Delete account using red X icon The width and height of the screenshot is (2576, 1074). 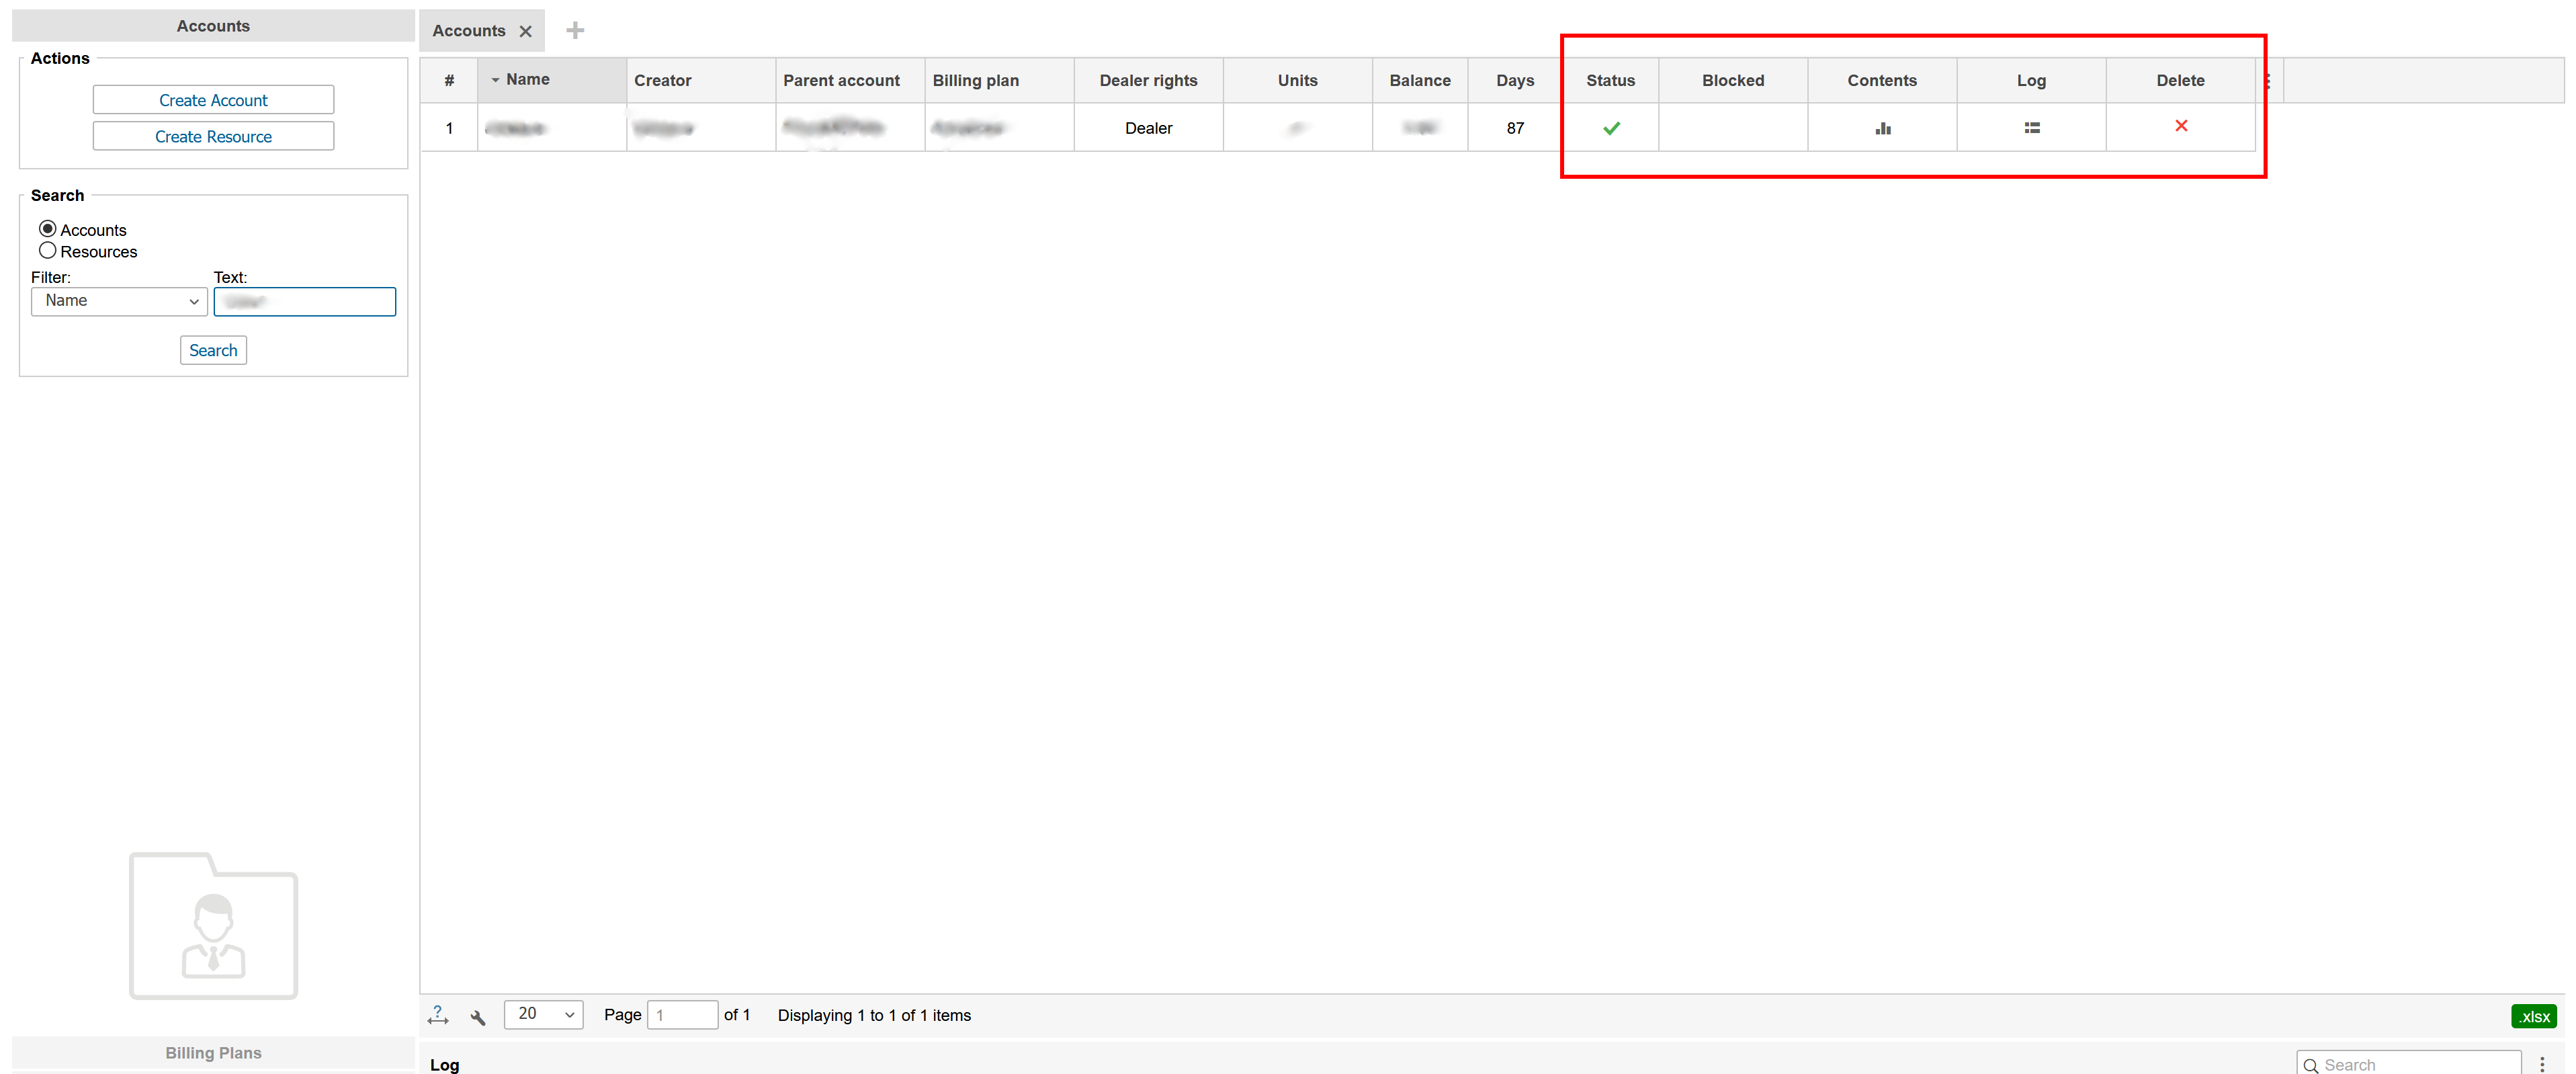pyautogui.click(x=2180, y=126)
